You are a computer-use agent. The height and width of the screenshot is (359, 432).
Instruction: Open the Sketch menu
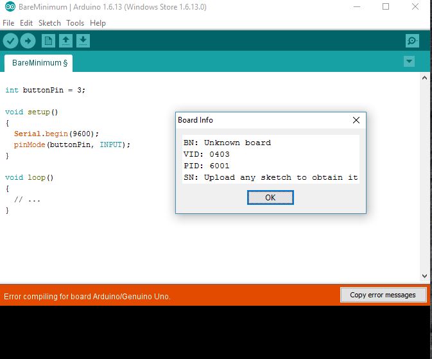click(x=49, y=23)
